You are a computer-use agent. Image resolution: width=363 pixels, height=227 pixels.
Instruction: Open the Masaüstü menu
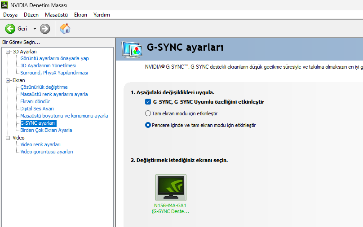coord(56,15)
